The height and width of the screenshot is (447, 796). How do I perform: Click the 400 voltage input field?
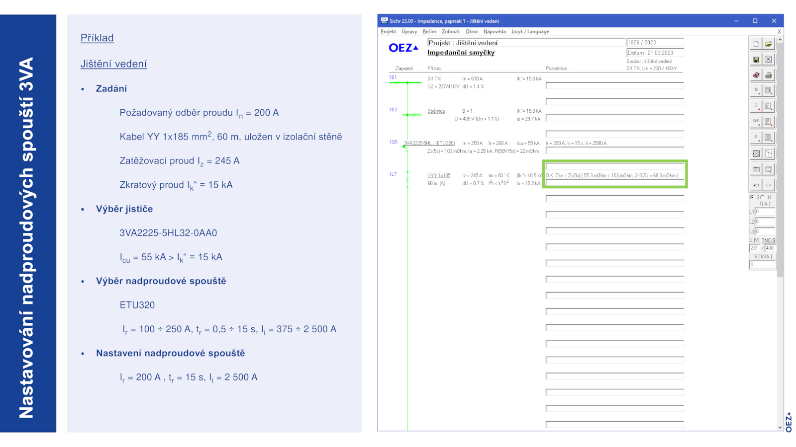tap(770, 248)
